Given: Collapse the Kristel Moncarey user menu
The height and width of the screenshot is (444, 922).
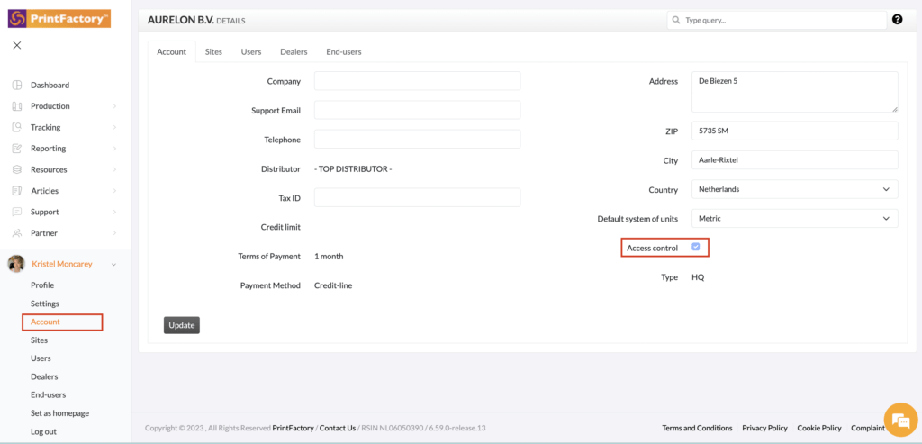Looking at the screenshot, I should coord(113,265).
